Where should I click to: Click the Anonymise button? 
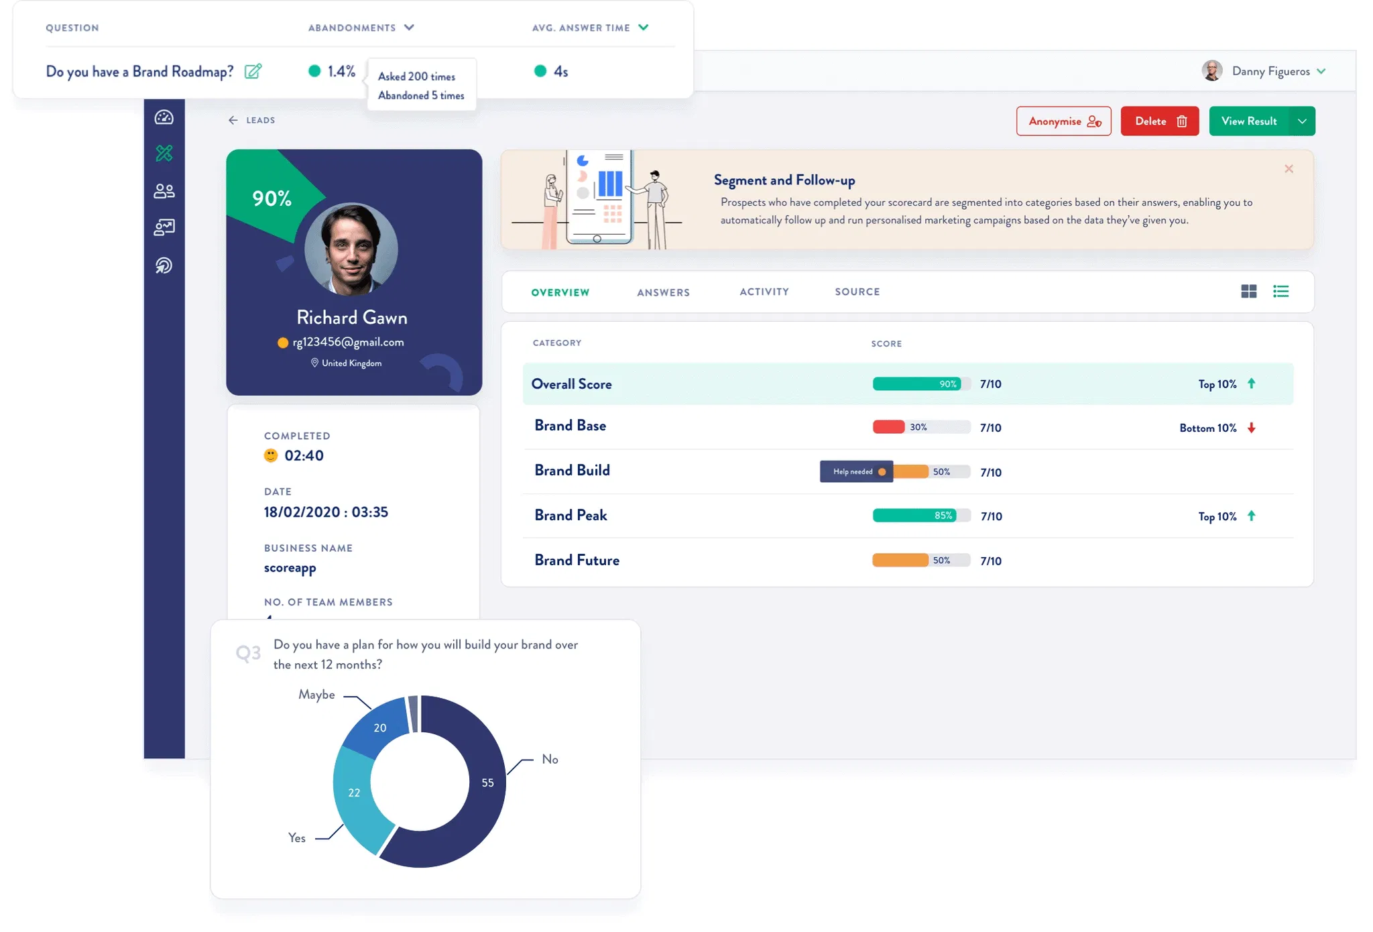(1063, 121)
